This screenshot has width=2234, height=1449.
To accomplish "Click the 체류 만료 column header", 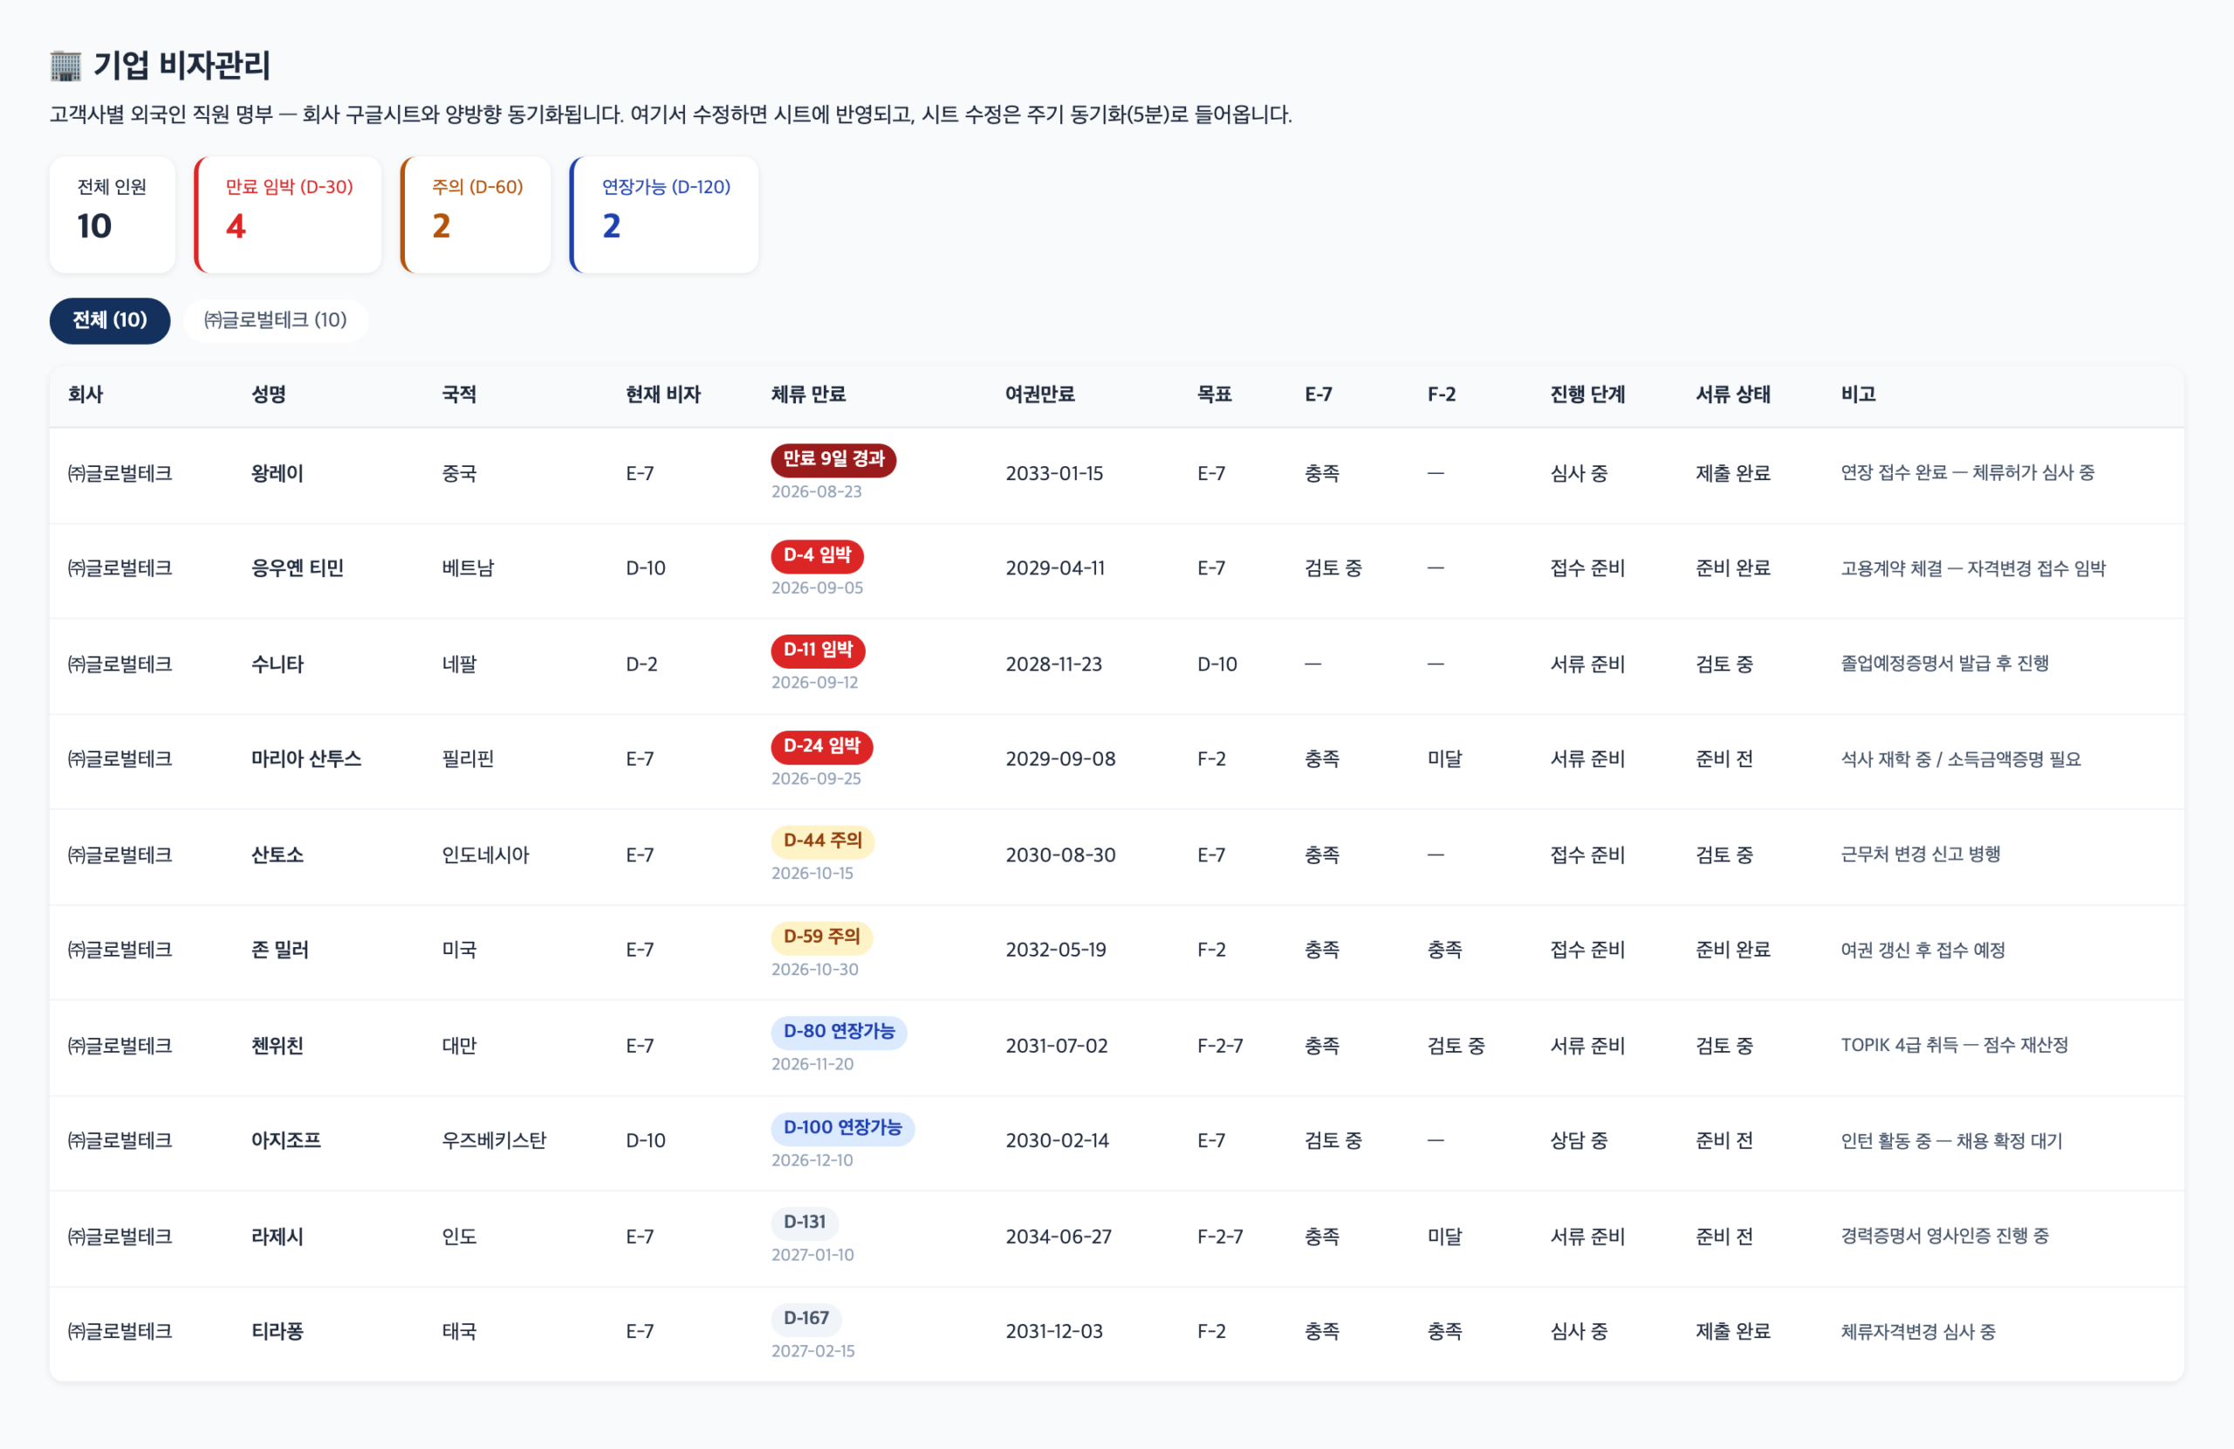I will pos(808,395).
